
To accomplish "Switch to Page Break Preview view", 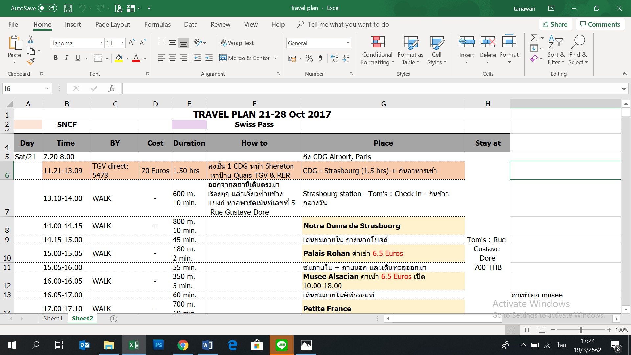I will click(542, 330).
